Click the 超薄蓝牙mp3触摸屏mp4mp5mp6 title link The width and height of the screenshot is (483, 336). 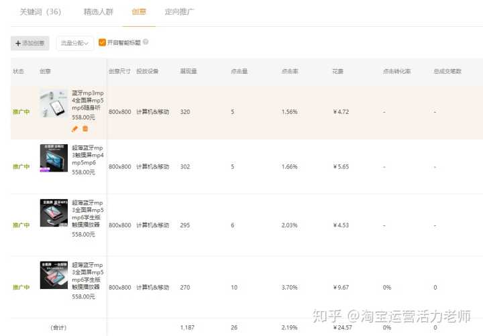pos(87,154)
